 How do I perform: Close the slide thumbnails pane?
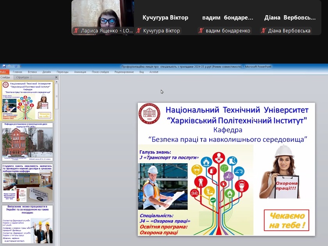click(56, 77)
